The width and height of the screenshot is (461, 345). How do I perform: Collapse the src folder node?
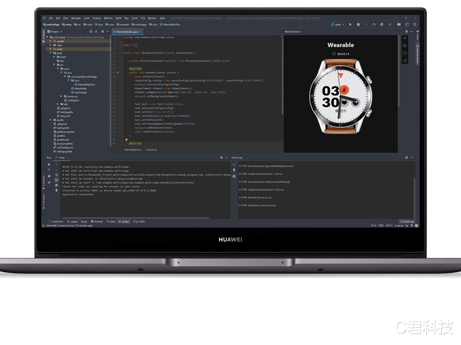tap(54, 65)
